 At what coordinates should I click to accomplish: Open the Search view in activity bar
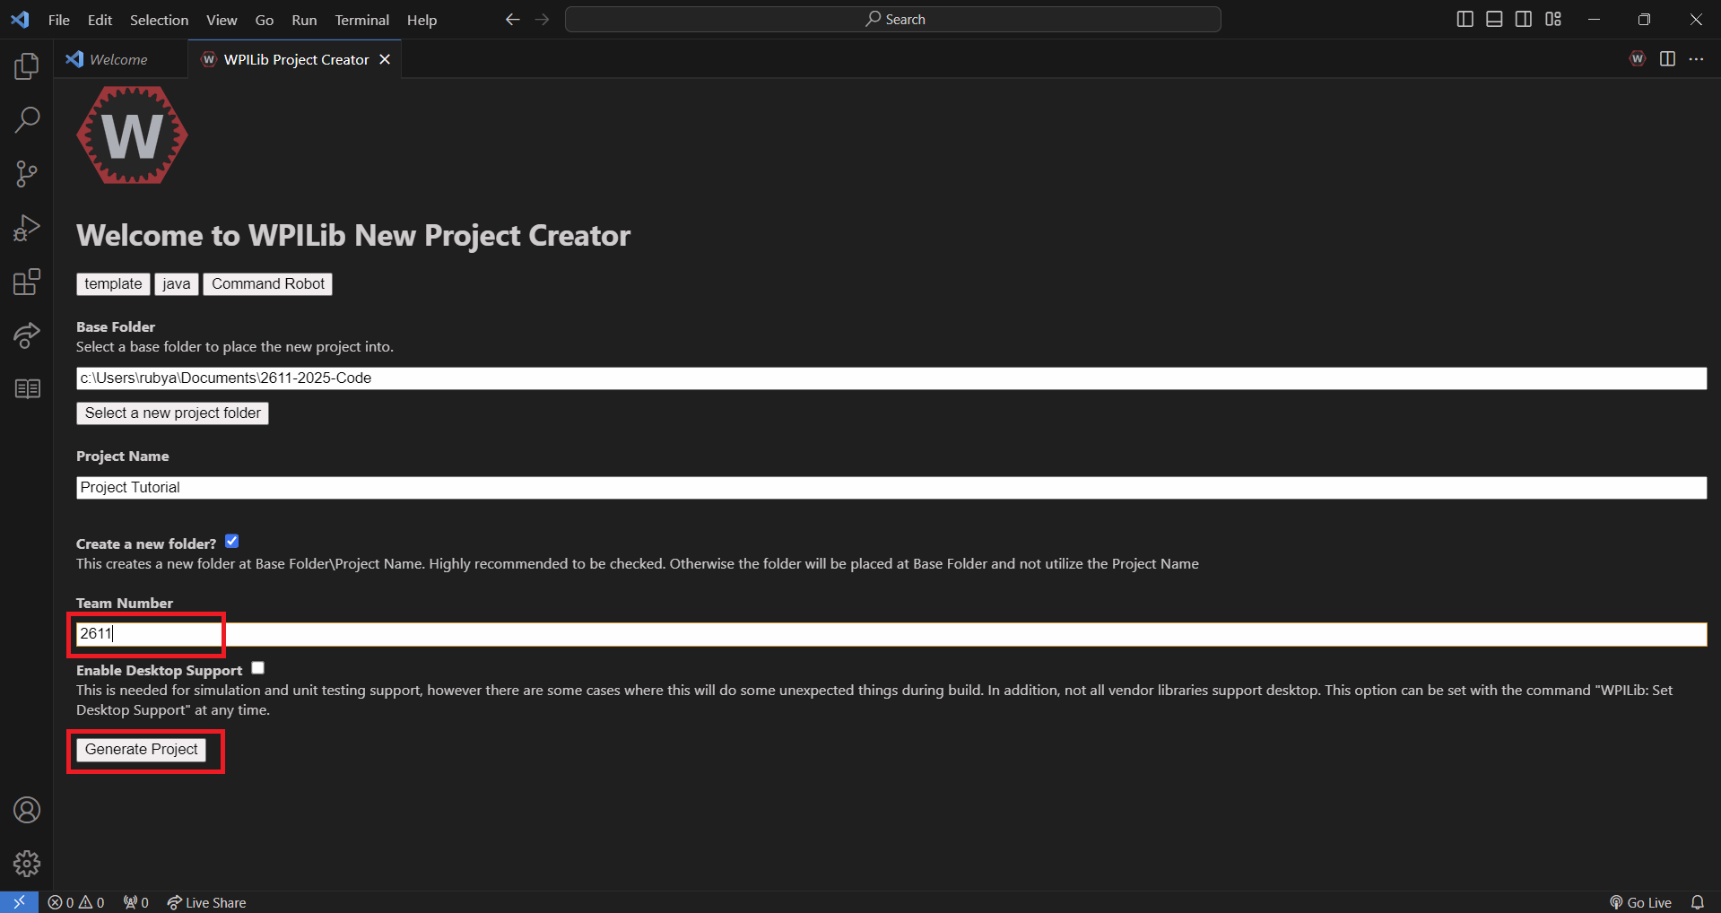[x=27, y=119]
